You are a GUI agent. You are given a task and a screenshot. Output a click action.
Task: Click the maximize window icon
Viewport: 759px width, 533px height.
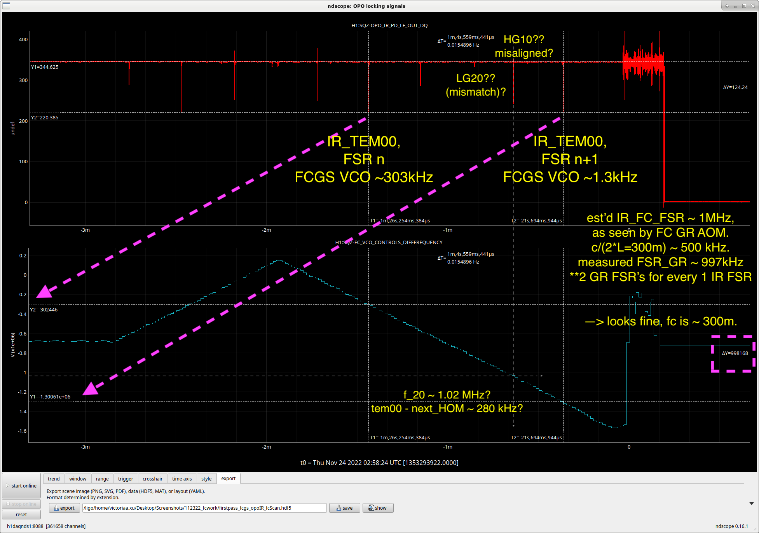(744, 6)
